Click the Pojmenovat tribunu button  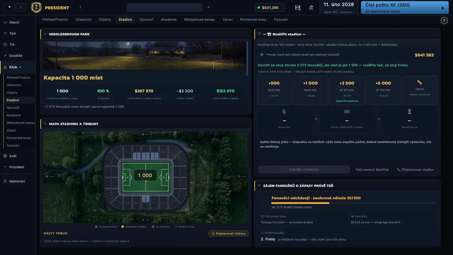(x=228, y=233)
